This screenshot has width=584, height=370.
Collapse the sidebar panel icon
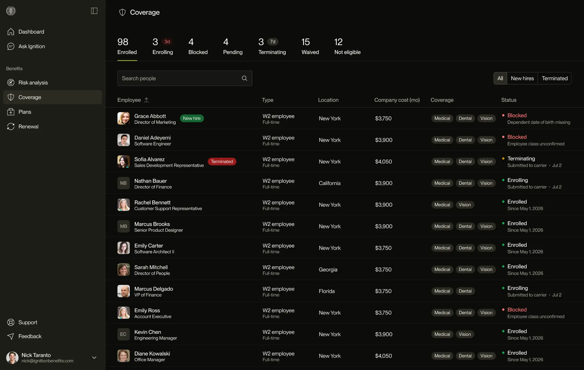[x=94, y=11]
